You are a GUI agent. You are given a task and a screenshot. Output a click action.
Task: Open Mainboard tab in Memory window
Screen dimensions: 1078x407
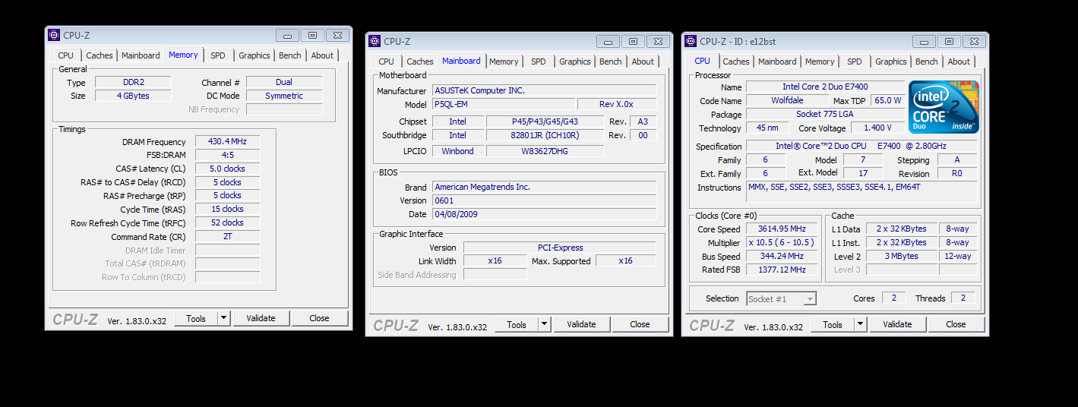pyautogui.click(x=141, y=55)
